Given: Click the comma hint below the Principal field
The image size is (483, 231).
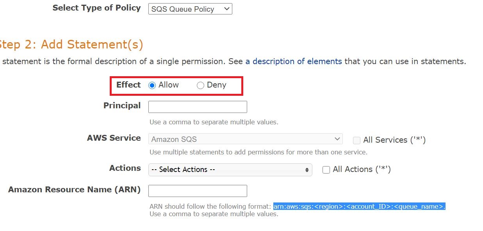Looking at the screenshot, I should (x=214, y=122).
